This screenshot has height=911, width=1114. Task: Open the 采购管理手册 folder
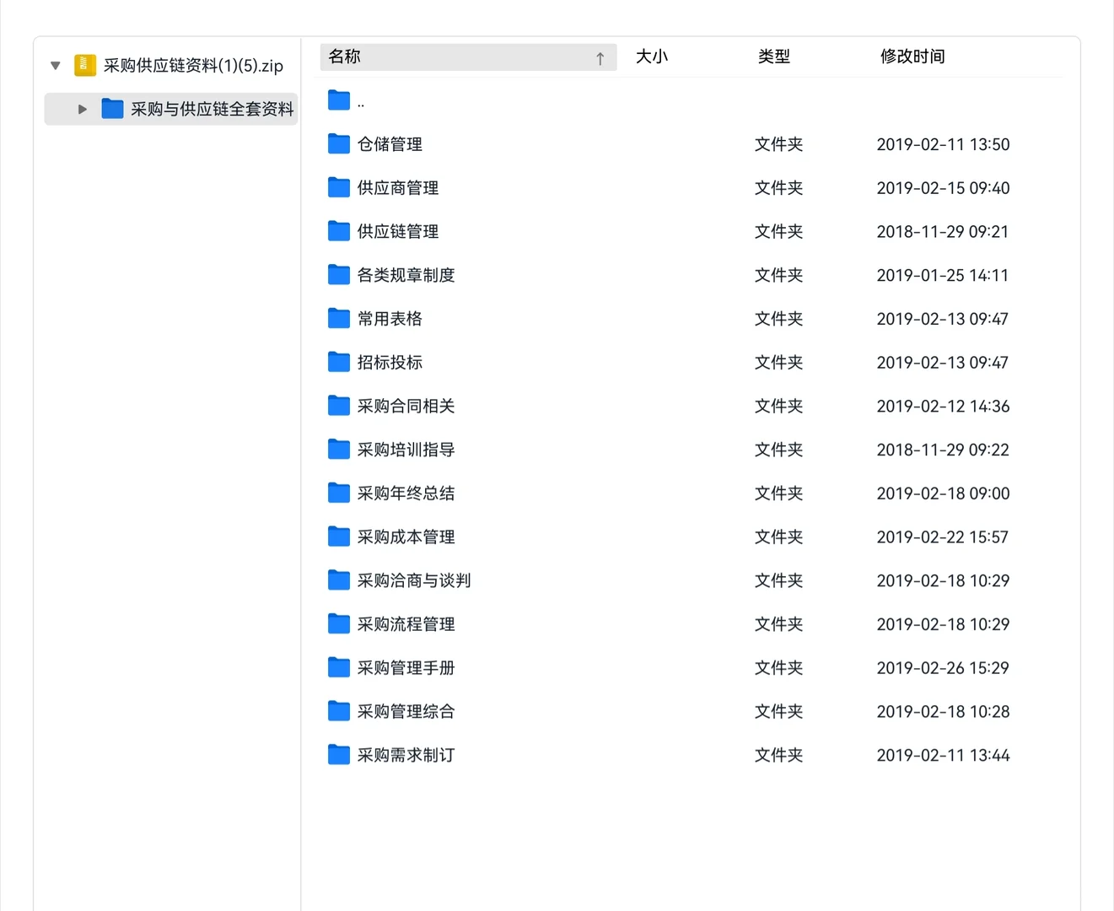pos(406,667)
